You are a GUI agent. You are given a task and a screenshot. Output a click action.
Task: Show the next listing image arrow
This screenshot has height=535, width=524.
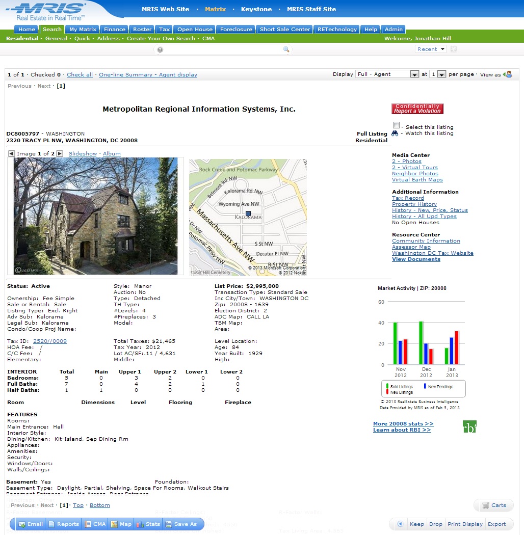(x=60, y=153)
